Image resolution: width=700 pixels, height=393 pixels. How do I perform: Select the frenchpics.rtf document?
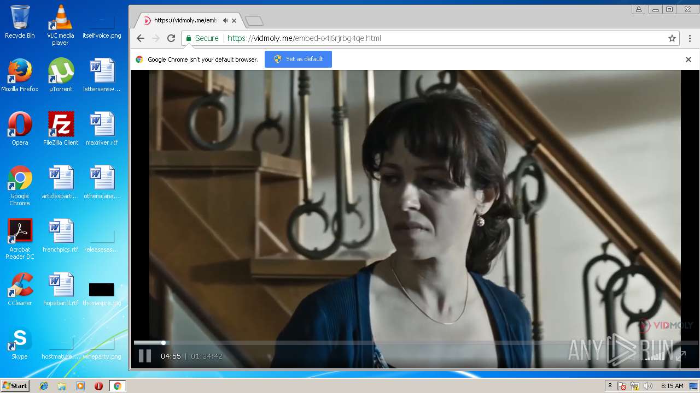[60, 236]
